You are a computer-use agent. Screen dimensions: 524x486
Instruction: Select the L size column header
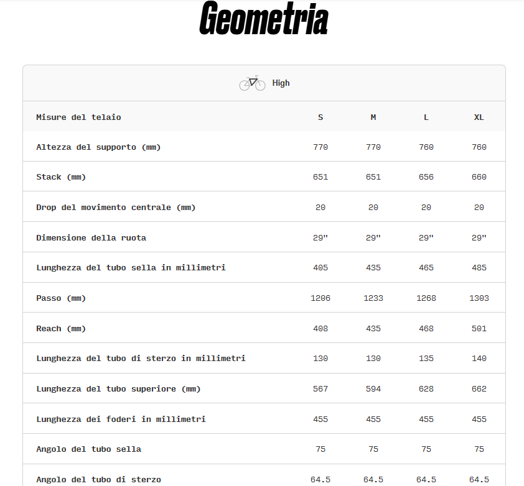426,117
